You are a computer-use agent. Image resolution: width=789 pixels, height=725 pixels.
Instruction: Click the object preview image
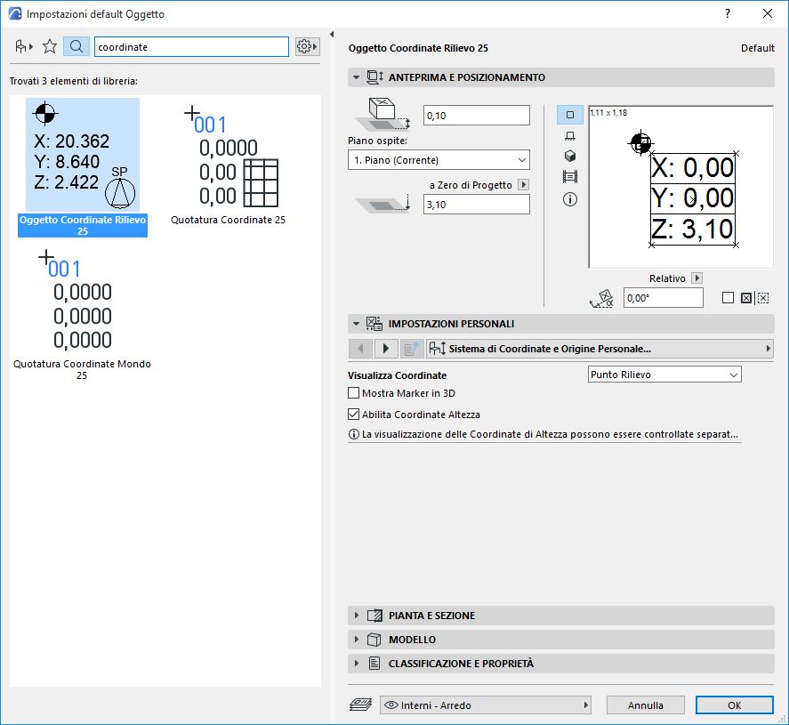point(680,187)
